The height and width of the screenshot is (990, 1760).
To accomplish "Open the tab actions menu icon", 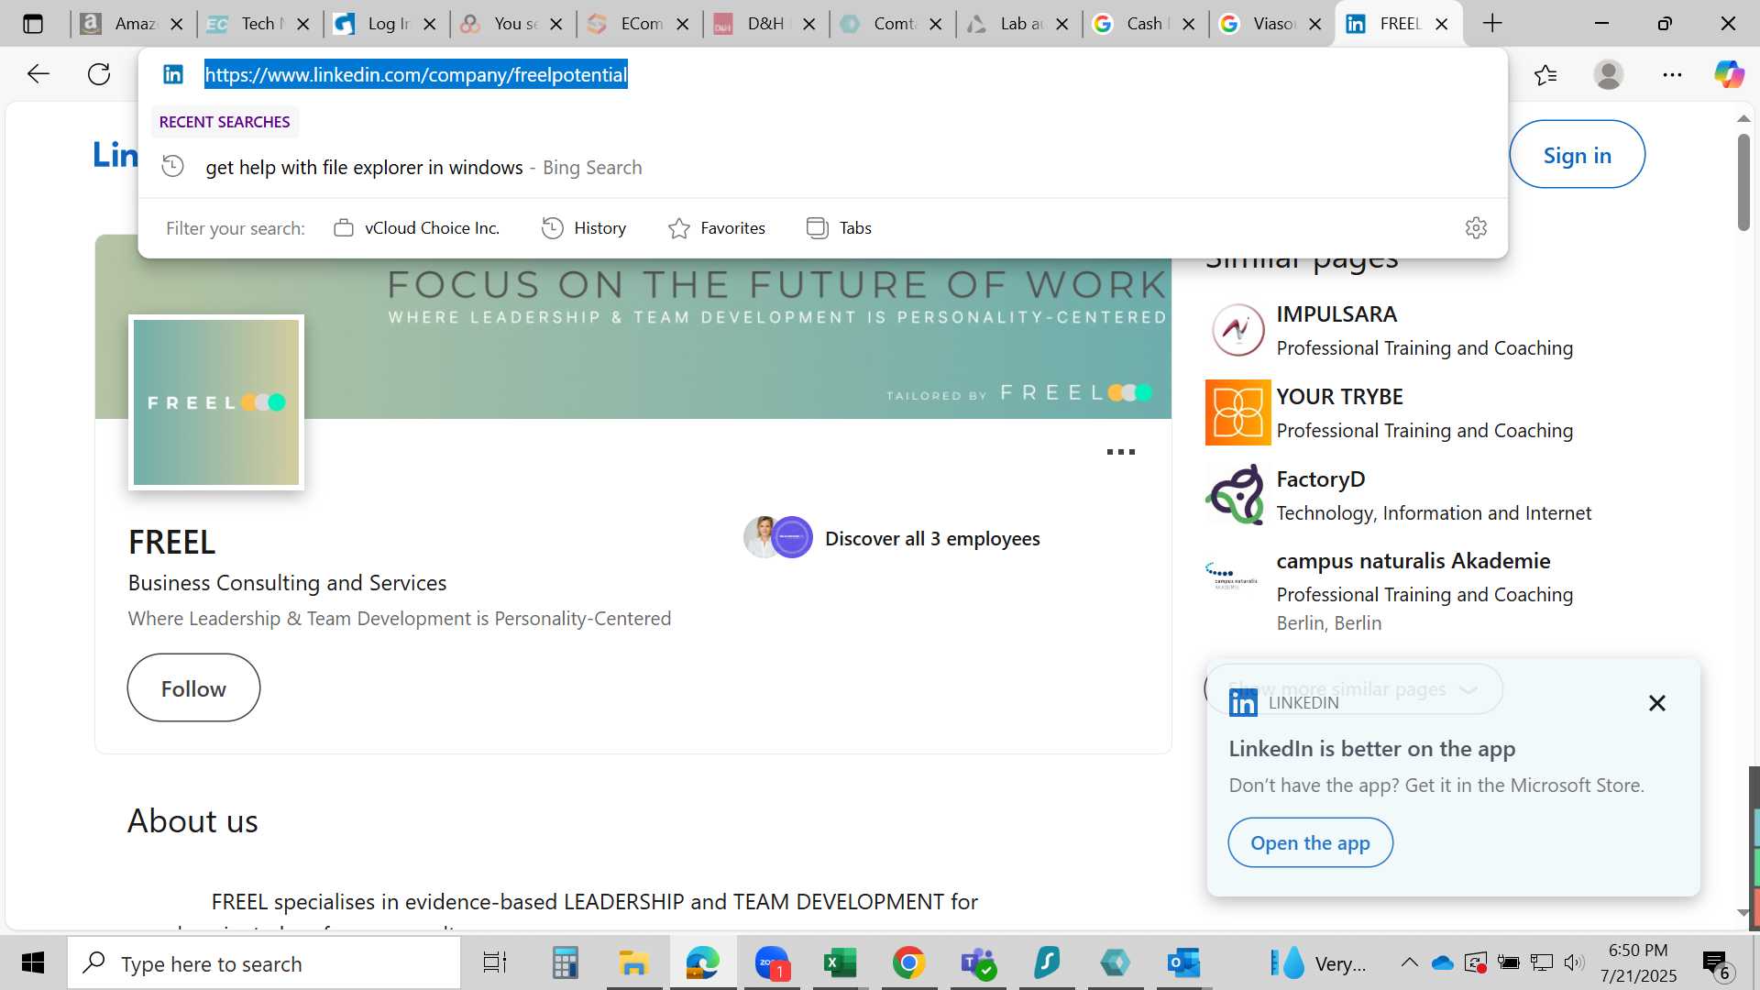I will (33, 24).
